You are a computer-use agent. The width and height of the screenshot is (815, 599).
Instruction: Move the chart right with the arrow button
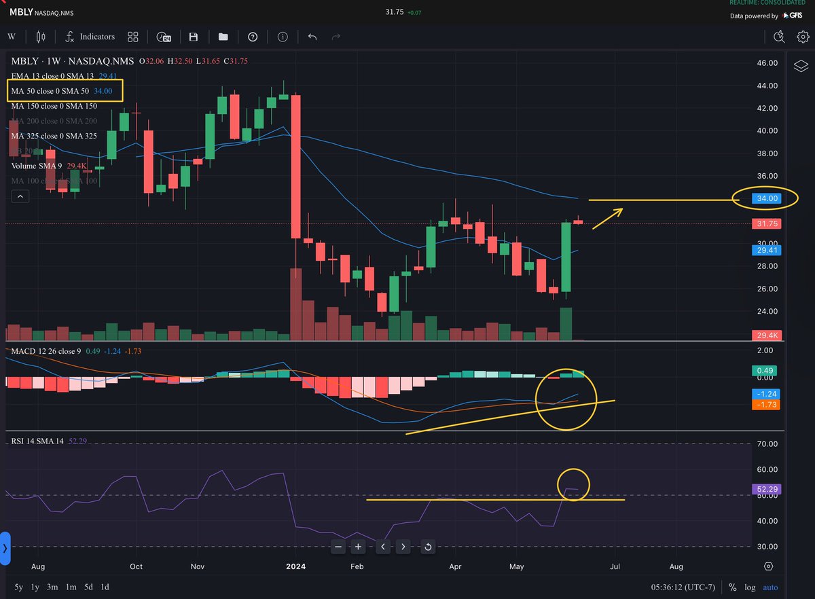[403, 547]
